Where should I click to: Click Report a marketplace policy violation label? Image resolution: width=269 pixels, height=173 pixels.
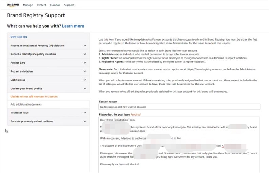pyautogui.click(x=33, y=54)
